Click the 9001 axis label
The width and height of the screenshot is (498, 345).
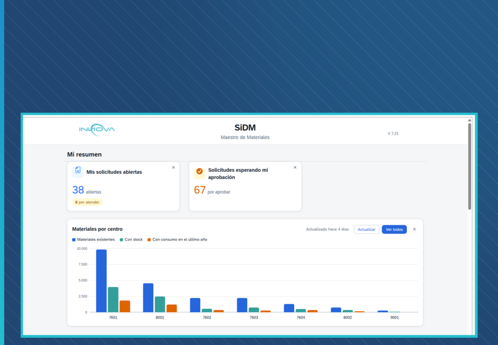(x=394, y=317)
